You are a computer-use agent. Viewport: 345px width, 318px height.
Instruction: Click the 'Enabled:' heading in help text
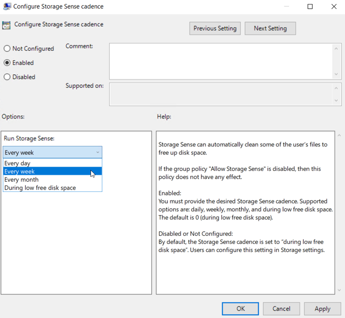pyautogui.click(x=170, y=193)
